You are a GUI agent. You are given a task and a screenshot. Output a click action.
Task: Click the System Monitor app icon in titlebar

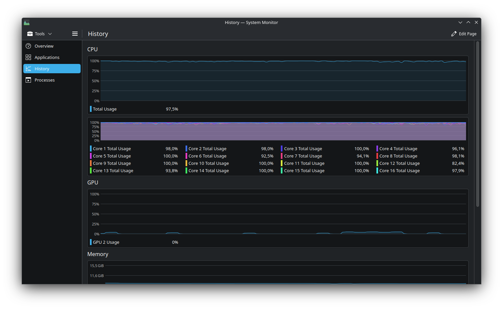27,23
